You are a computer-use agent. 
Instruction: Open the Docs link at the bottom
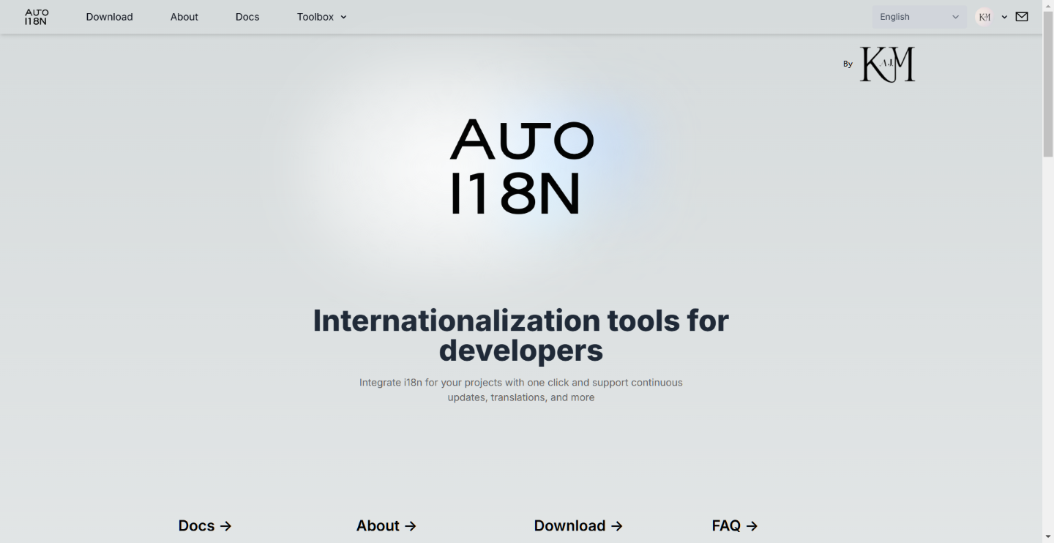point(196,525)
